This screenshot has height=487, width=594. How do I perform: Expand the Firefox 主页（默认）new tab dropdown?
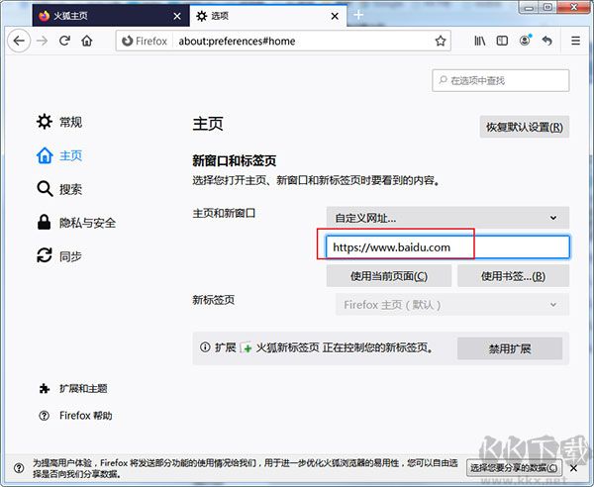coord(452,305)
